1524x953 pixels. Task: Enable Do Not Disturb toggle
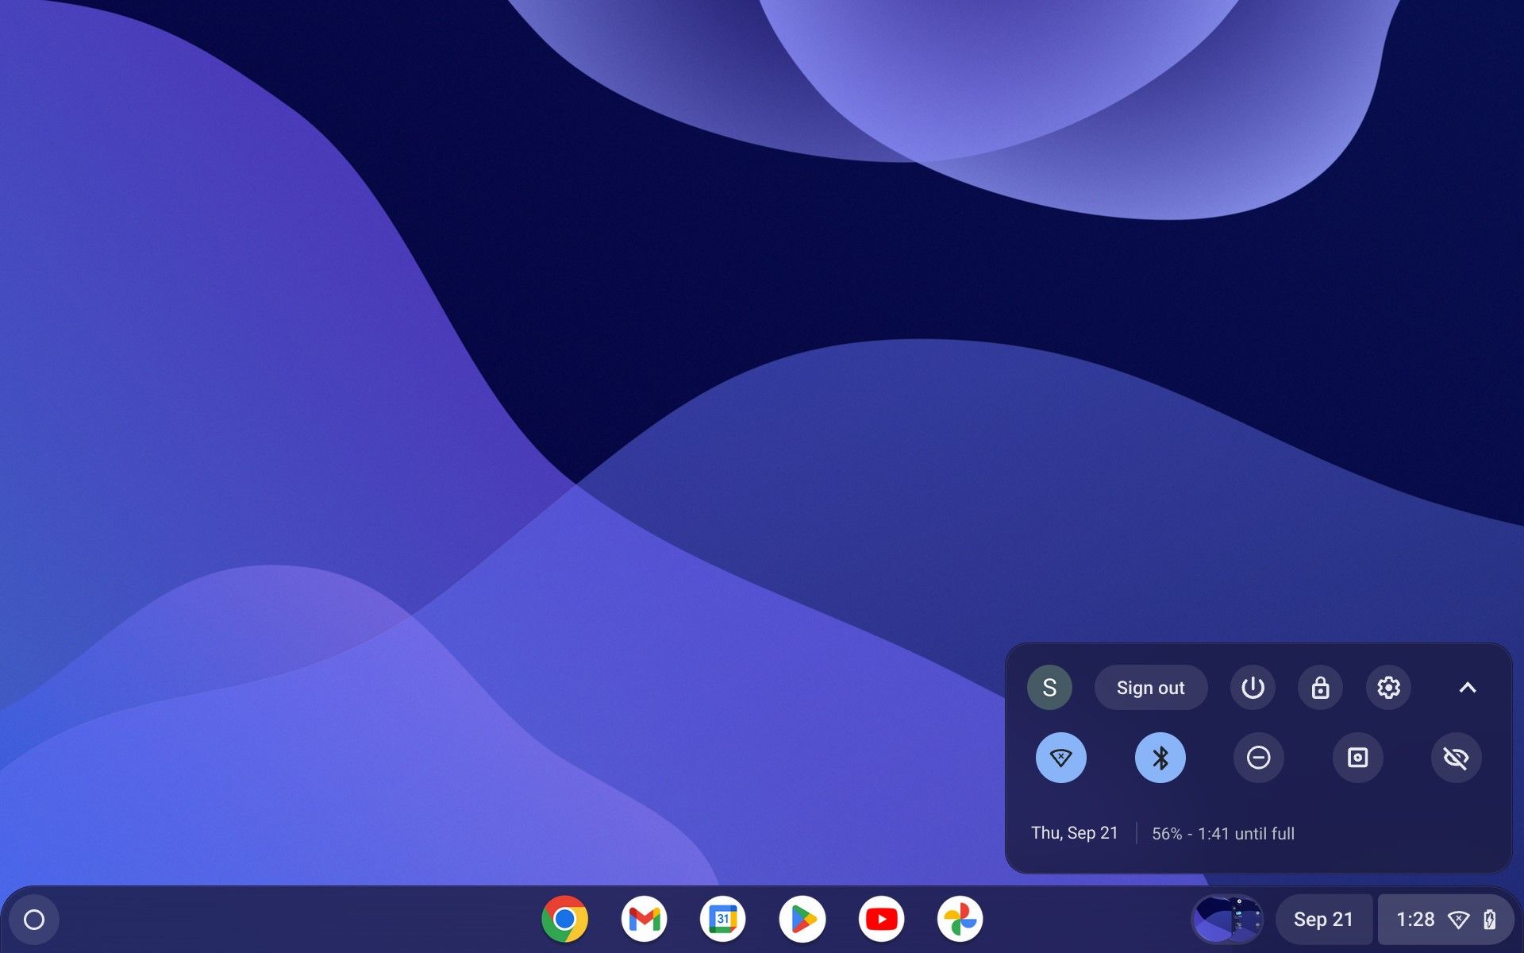click(x=1258, y=758)
